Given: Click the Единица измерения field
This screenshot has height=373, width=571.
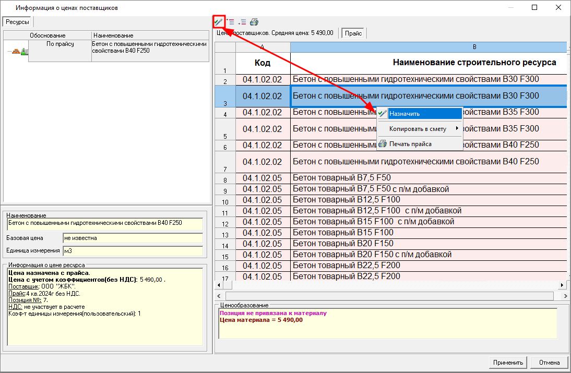Looking at the screenshot, I should (132, 251).
